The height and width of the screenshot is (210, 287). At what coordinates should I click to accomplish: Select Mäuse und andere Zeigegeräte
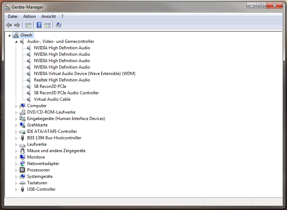click(x=56, y=151)
